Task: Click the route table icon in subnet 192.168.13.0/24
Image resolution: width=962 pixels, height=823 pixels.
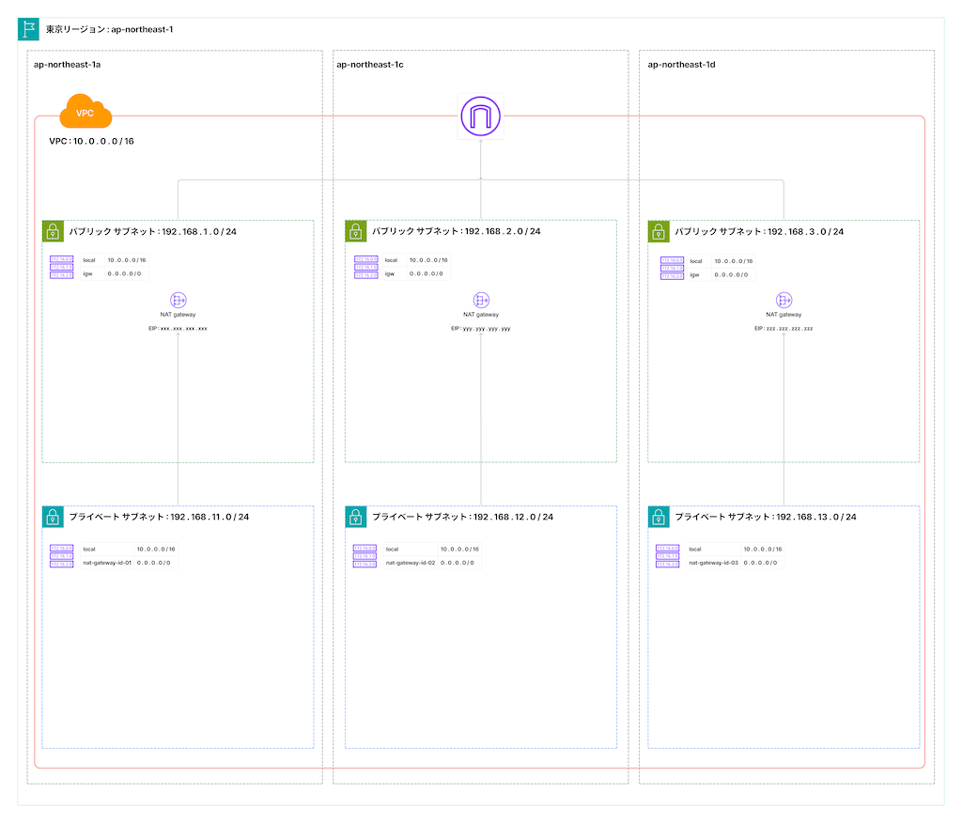Action: tap(668, 556)
